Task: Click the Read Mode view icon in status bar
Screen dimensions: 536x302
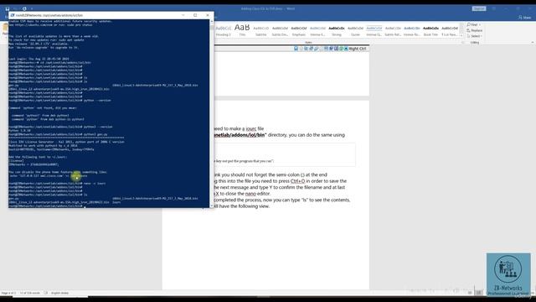Action: tap(470, 293)
